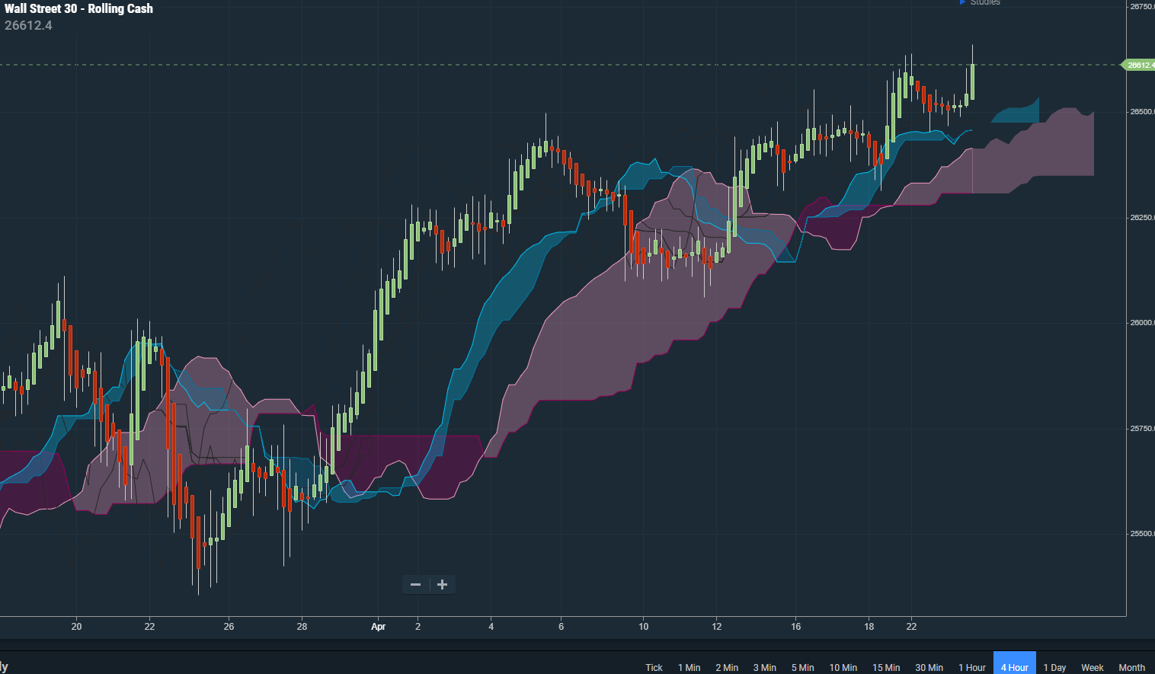Choose the 2 Min interval
Viewport: 1155px width, 674px height.
[727, 667]
